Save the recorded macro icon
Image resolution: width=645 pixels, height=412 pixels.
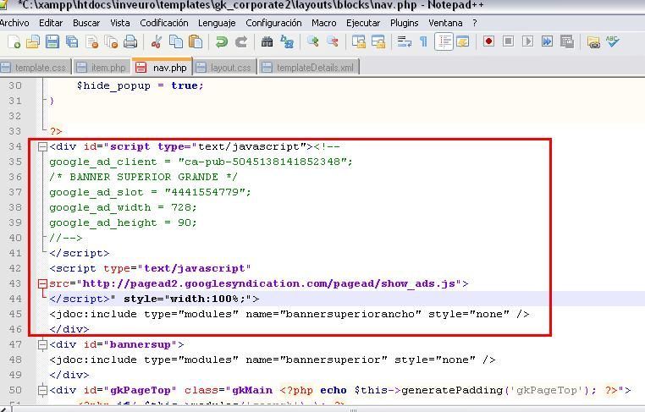(567, 42)
